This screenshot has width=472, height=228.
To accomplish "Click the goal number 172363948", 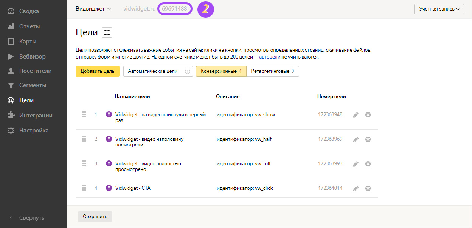I will point(330,114).
